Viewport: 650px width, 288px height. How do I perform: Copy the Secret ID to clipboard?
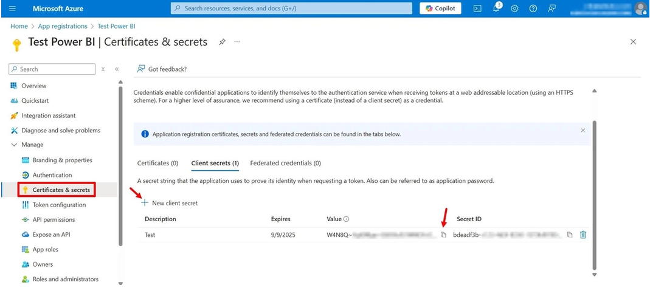(570, 235)
